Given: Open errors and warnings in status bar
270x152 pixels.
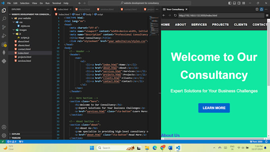Looking at the screenshot, I should 12,142.
